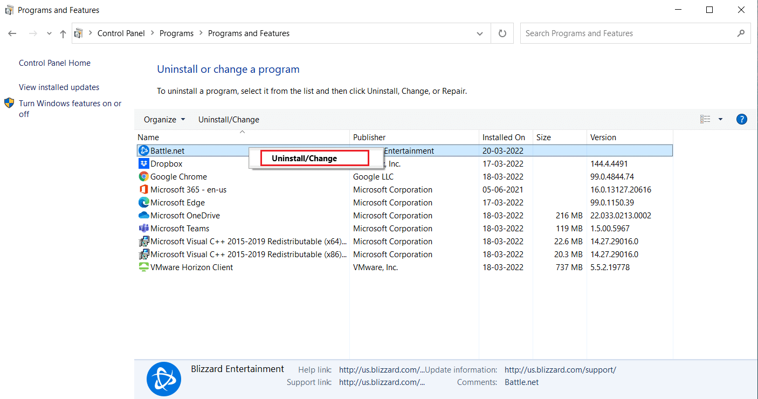Go forward with the forward arrow

point(33,33)
